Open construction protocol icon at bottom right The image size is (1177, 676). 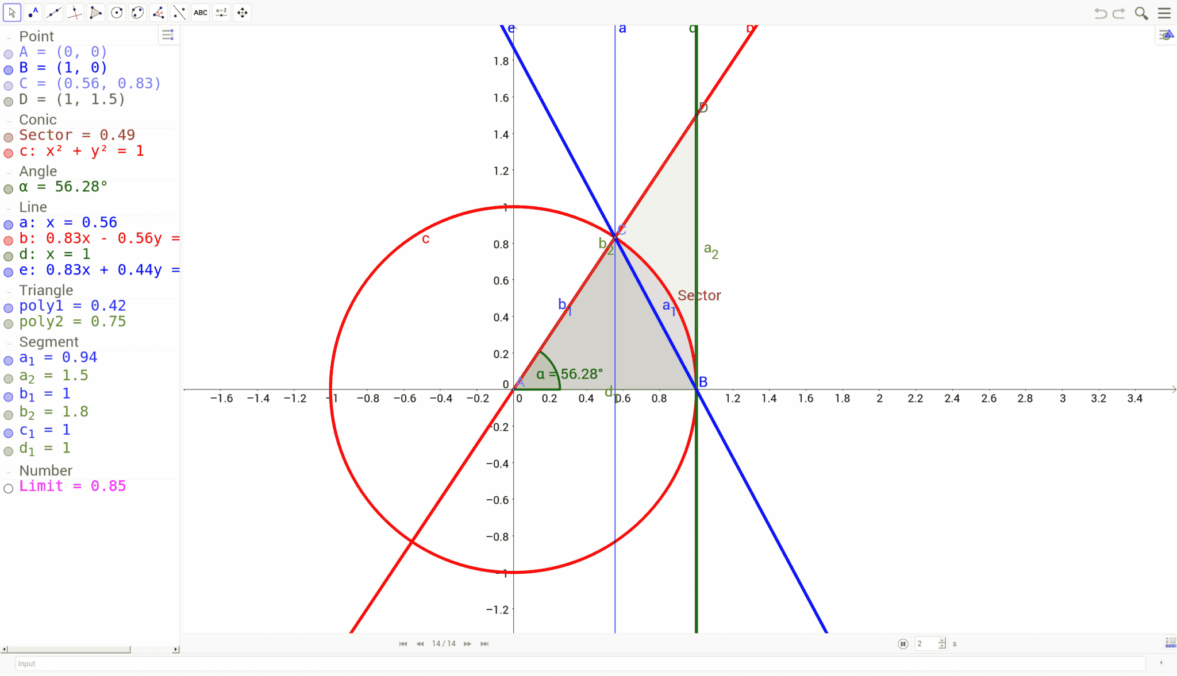tap(1170, 642)
